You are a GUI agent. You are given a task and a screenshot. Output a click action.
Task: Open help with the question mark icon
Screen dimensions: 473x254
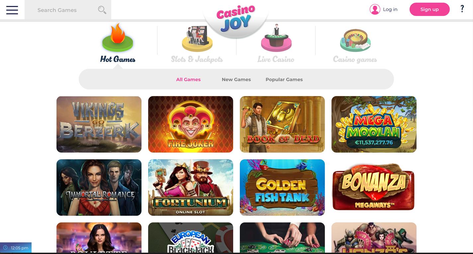(462, 9)
